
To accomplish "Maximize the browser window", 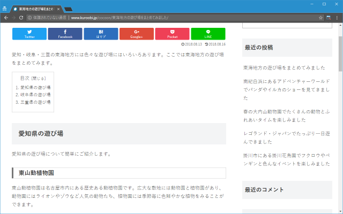I will point(324,4).
